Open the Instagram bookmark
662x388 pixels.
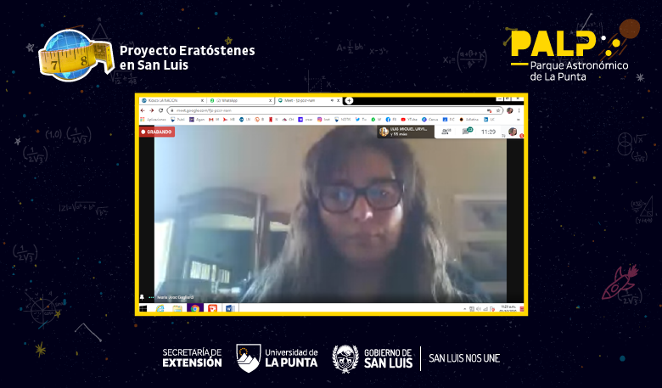click(x=324, y=120)
